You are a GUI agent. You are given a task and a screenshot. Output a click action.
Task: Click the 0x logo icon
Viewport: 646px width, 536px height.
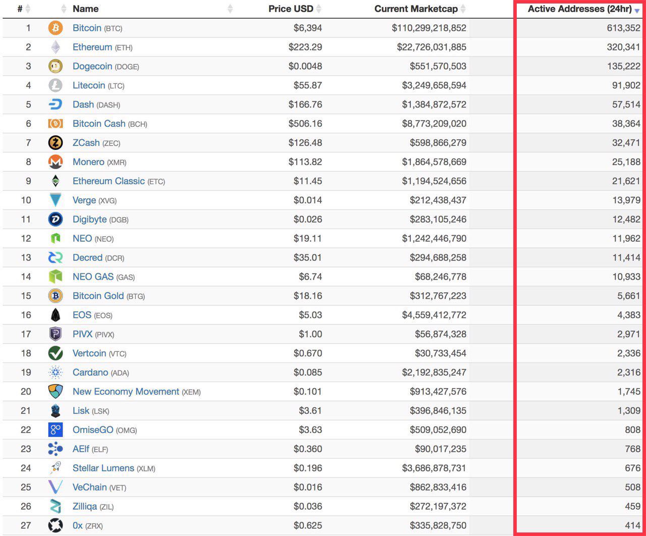click(x=56, y=525)
